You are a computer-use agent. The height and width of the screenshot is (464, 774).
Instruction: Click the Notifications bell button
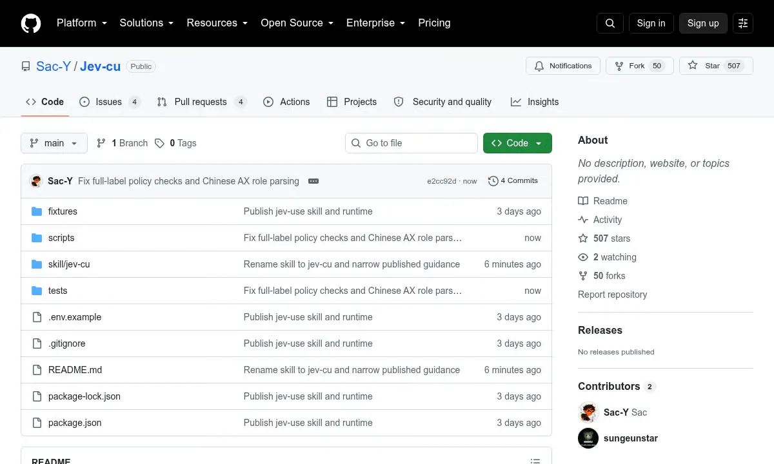(563, 66)
